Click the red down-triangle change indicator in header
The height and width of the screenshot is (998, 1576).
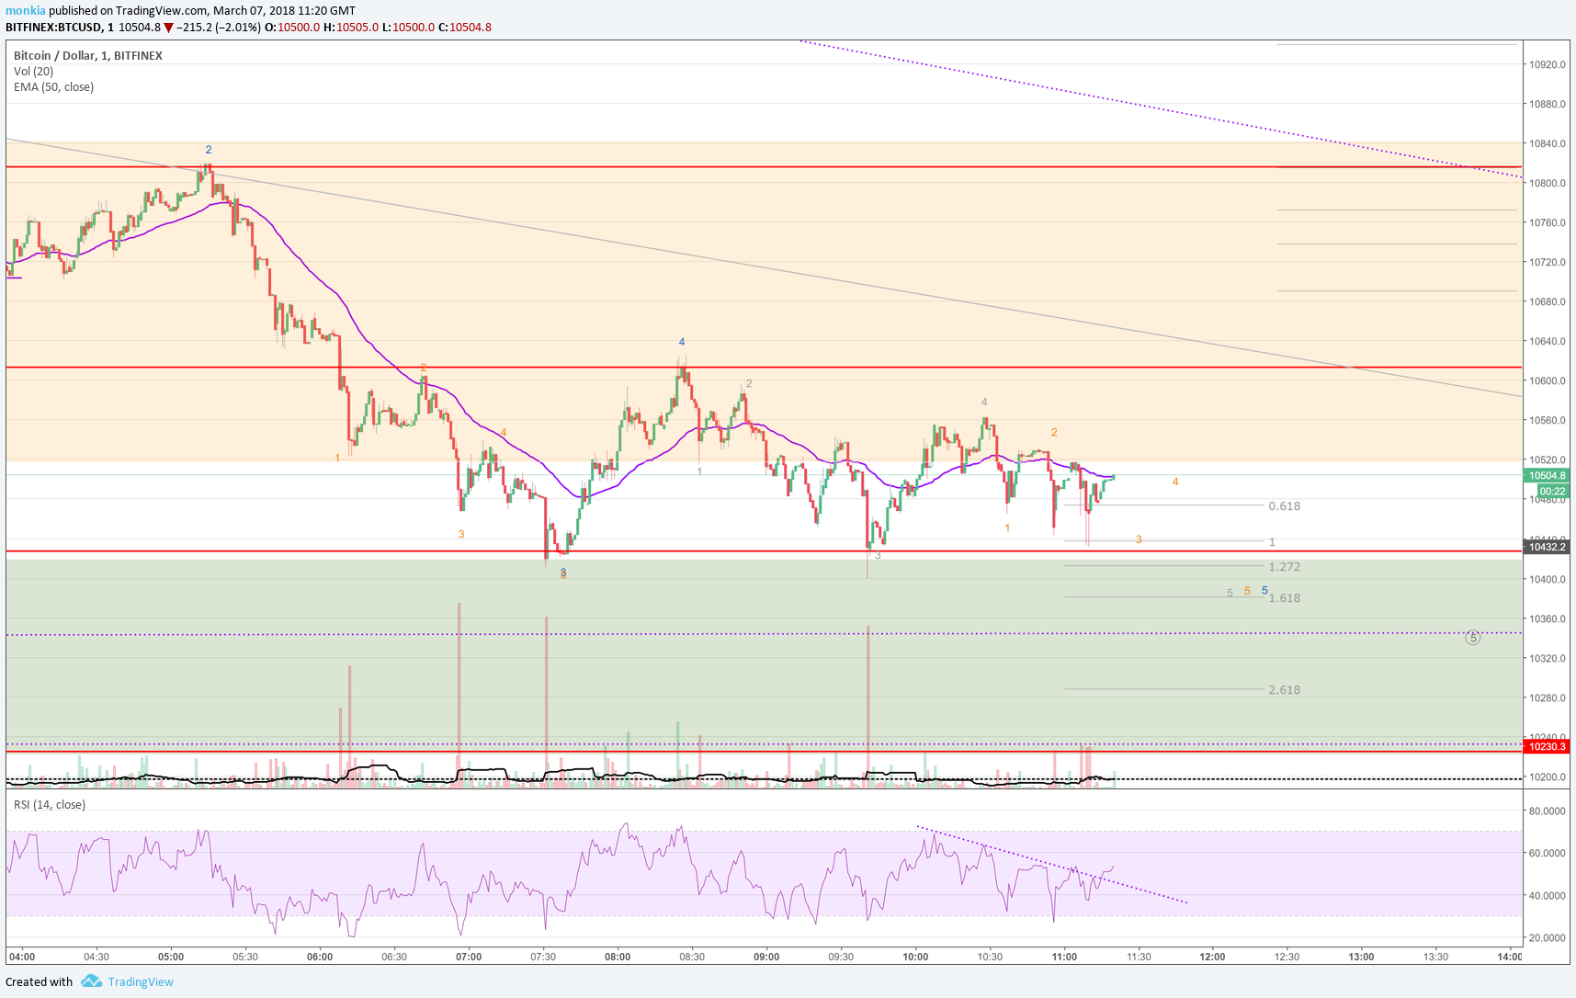tap(169, 28)
